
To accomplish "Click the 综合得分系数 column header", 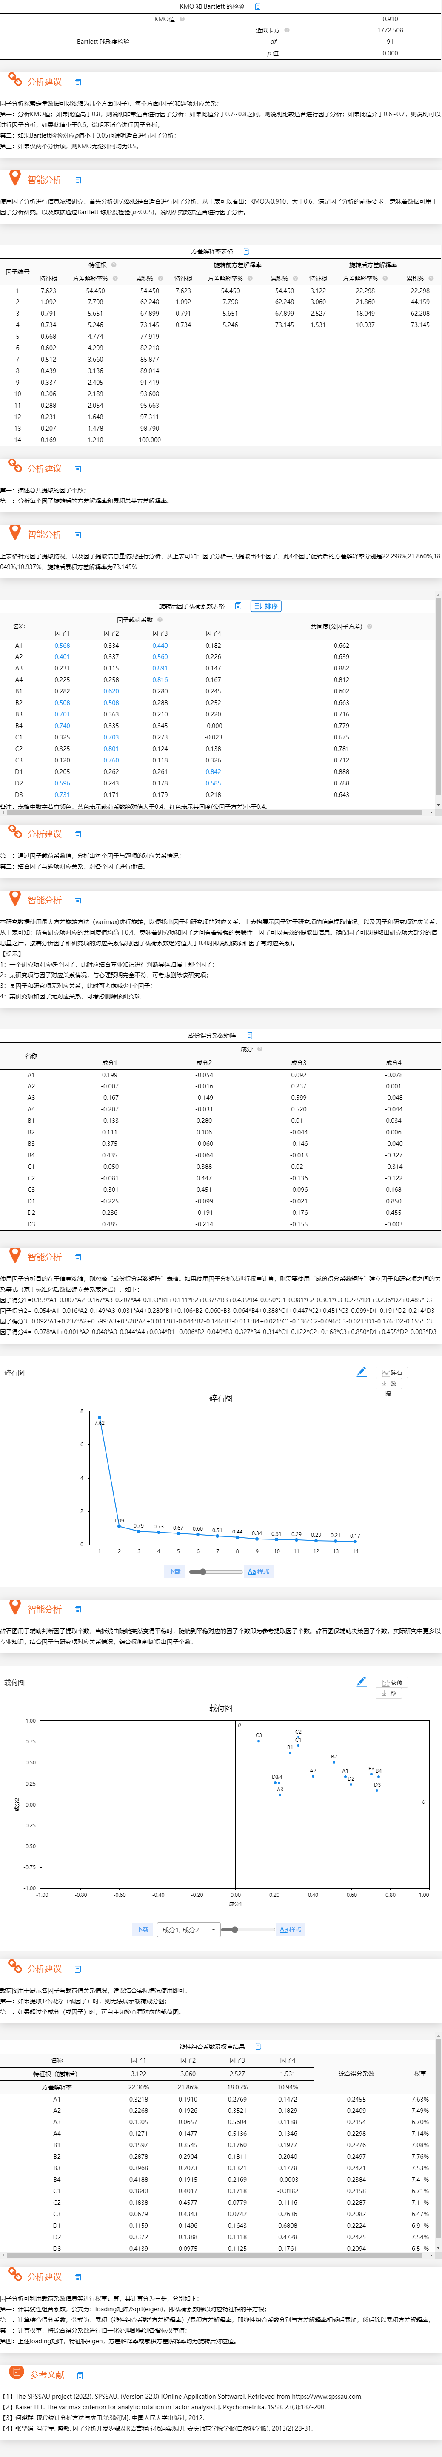I will pos(356,2074).
